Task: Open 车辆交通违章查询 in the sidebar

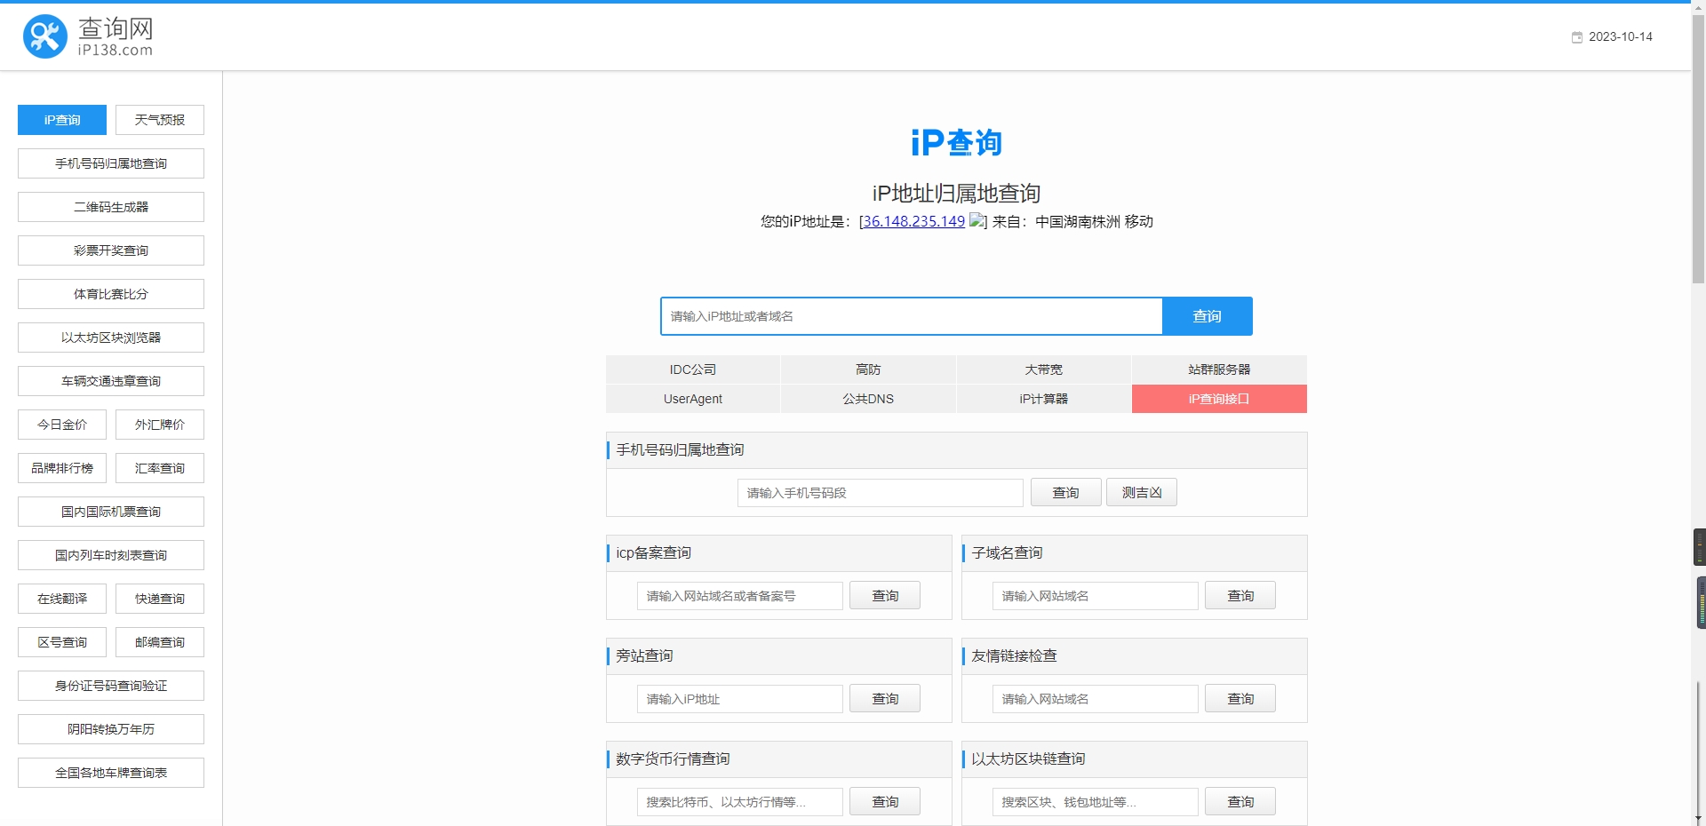Action: pyautogui.click(x=111, y=381)
